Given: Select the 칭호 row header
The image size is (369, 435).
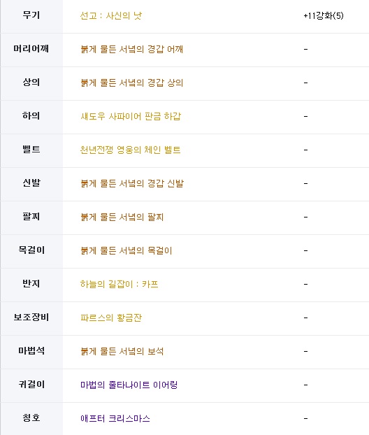Looking at the screenshot, I should (31, 419).
